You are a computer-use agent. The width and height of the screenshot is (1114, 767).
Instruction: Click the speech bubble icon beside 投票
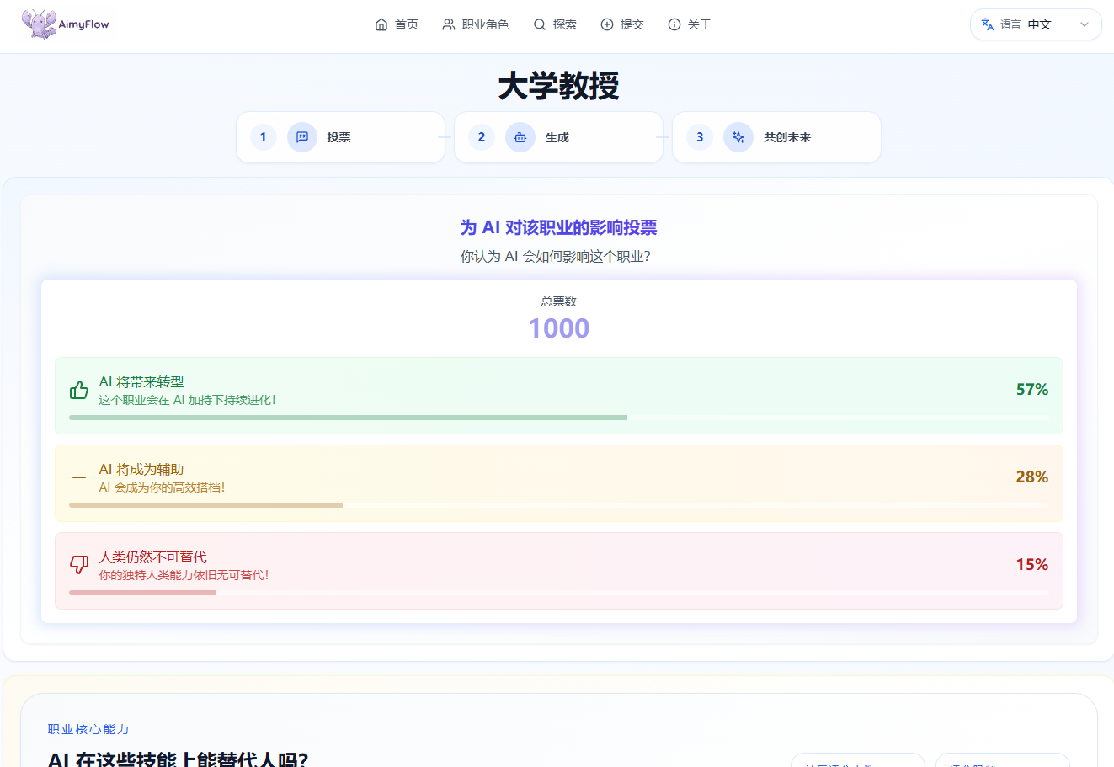302,137
